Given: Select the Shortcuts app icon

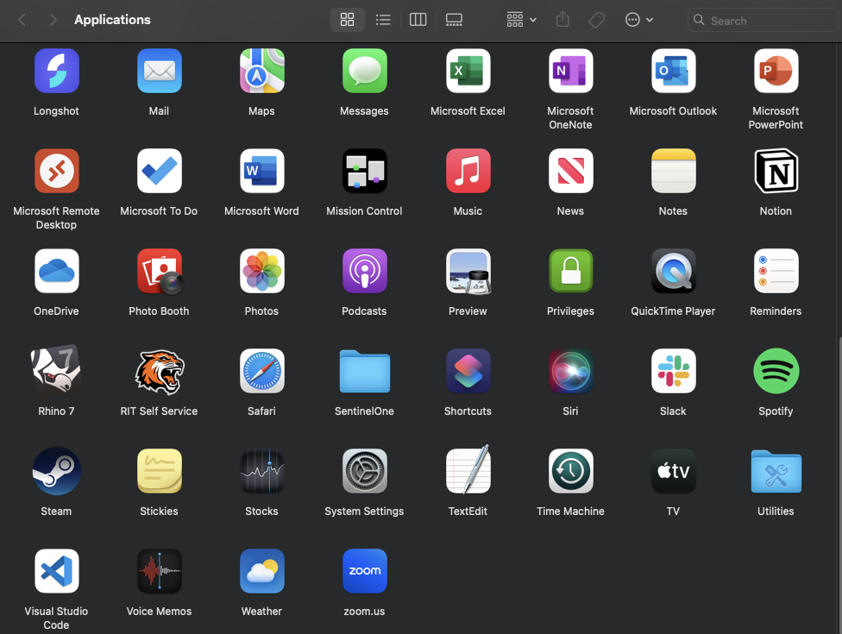Looking at the screenshot, I should [468, 371].
